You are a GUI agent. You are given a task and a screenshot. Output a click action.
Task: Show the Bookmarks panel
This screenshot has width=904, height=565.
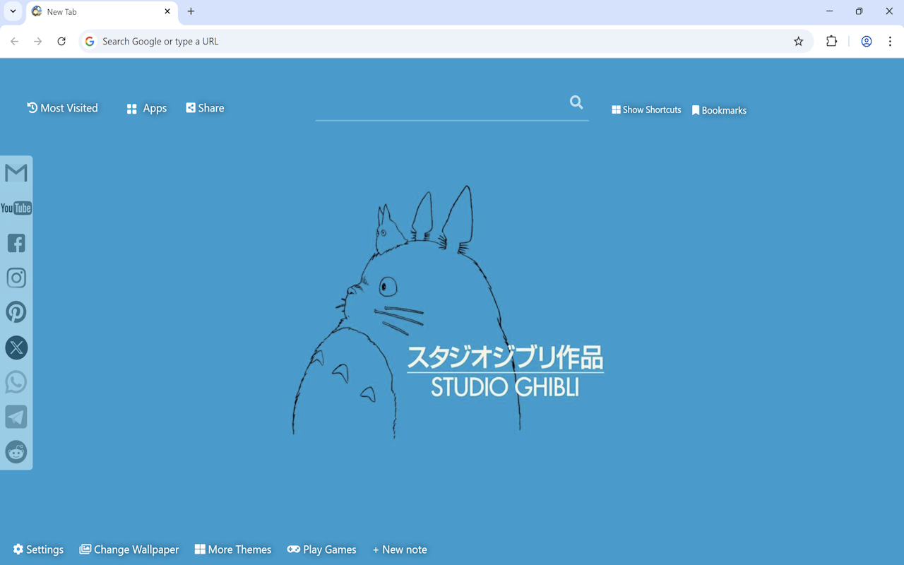[x=719, y=110]
